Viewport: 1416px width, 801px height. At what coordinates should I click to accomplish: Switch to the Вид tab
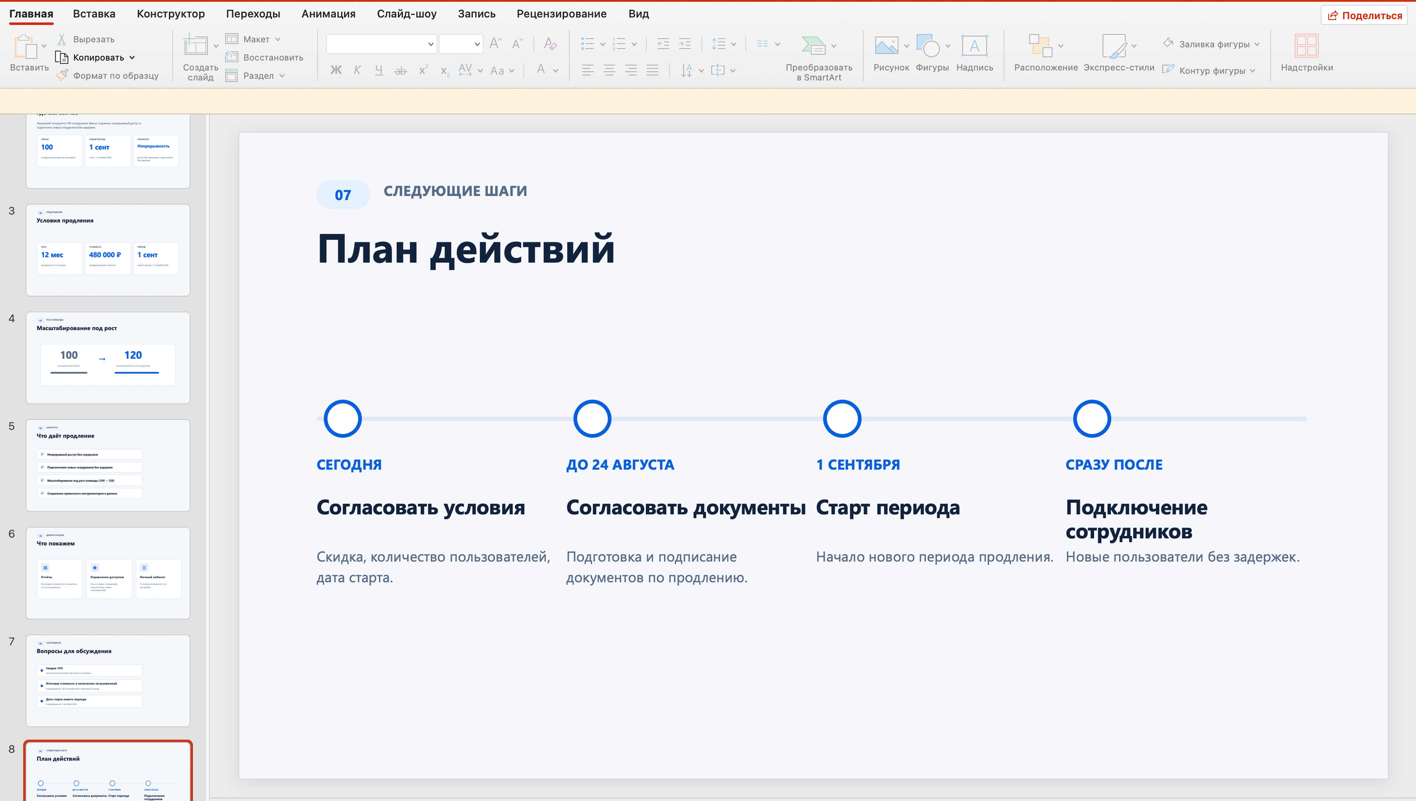(x=638, y=14)
